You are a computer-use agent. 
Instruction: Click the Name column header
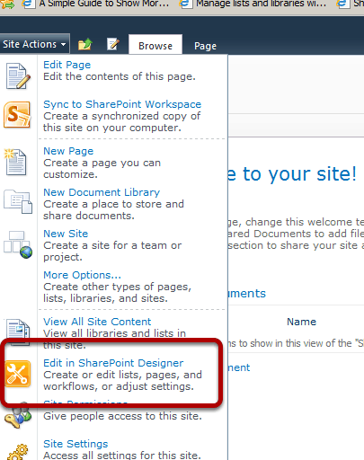click(301, 322)
